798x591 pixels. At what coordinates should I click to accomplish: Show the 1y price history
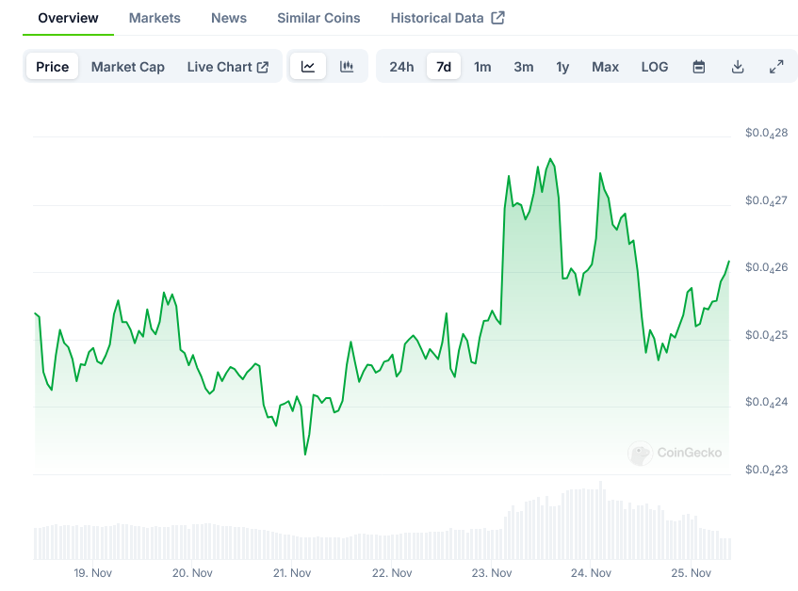(562, 67)
